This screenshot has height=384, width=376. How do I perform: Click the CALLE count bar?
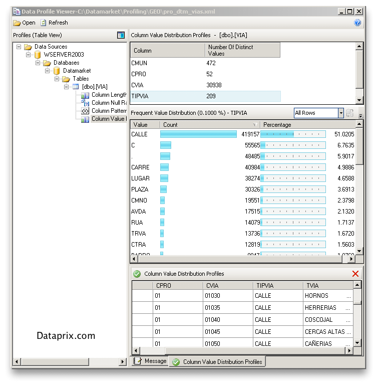[x=198, y=134]
